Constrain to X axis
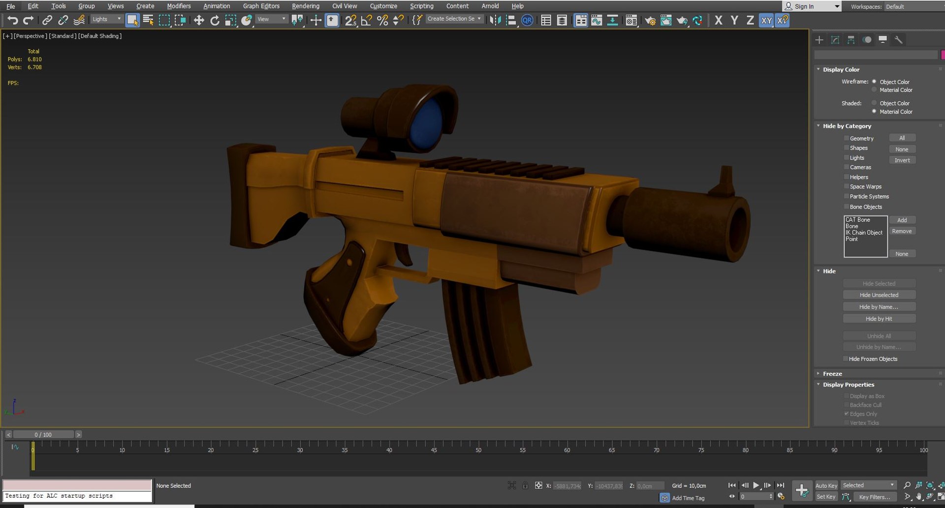The height and width of the screenshot is (508, 945). [719, 20]
